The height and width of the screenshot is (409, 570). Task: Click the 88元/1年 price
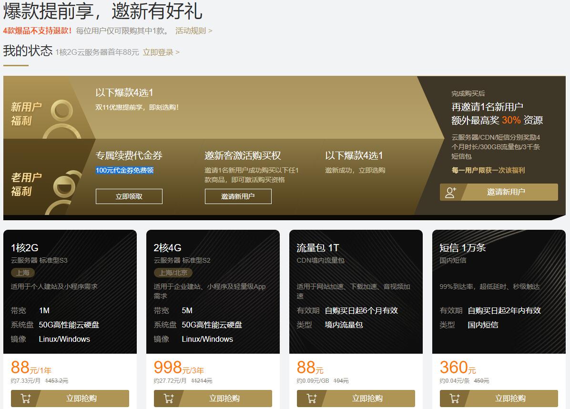31,368
